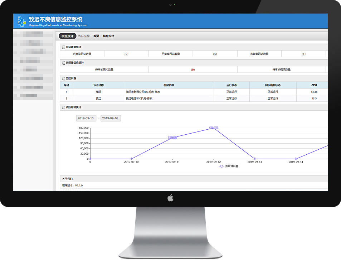Select the 镇江电信IDC机房 table row
Image resolution: width=341 pixels, height=264 pixels.
[169, 98]
